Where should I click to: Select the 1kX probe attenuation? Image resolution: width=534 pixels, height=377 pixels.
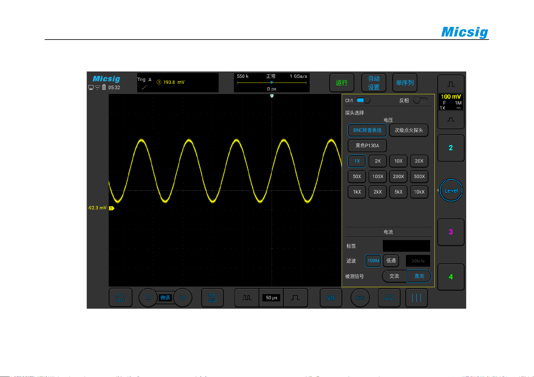pyautogui.click(x=357, y=192)
